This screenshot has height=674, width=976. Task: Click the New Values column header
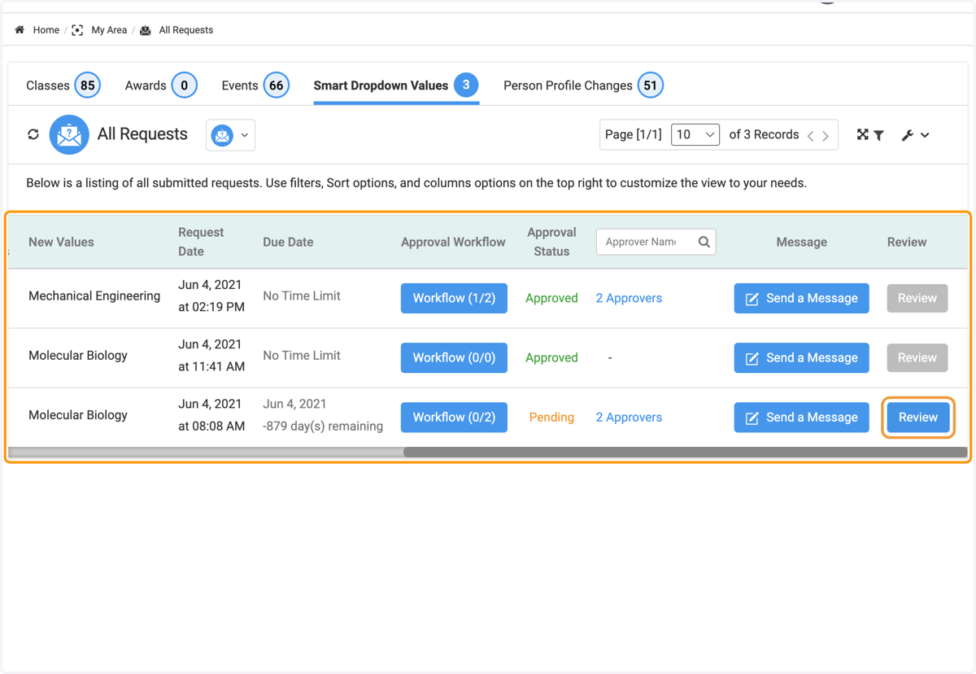point(61,242)
